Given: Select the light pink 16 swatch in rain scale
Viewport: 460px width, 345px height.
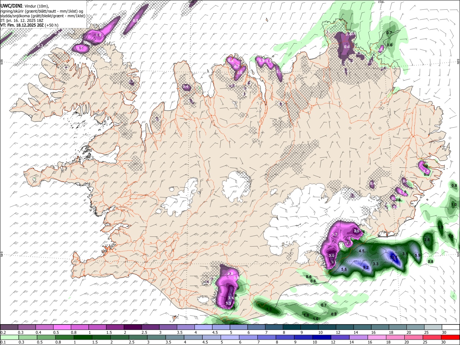Looking at the screenshot, I should (377, 337).
